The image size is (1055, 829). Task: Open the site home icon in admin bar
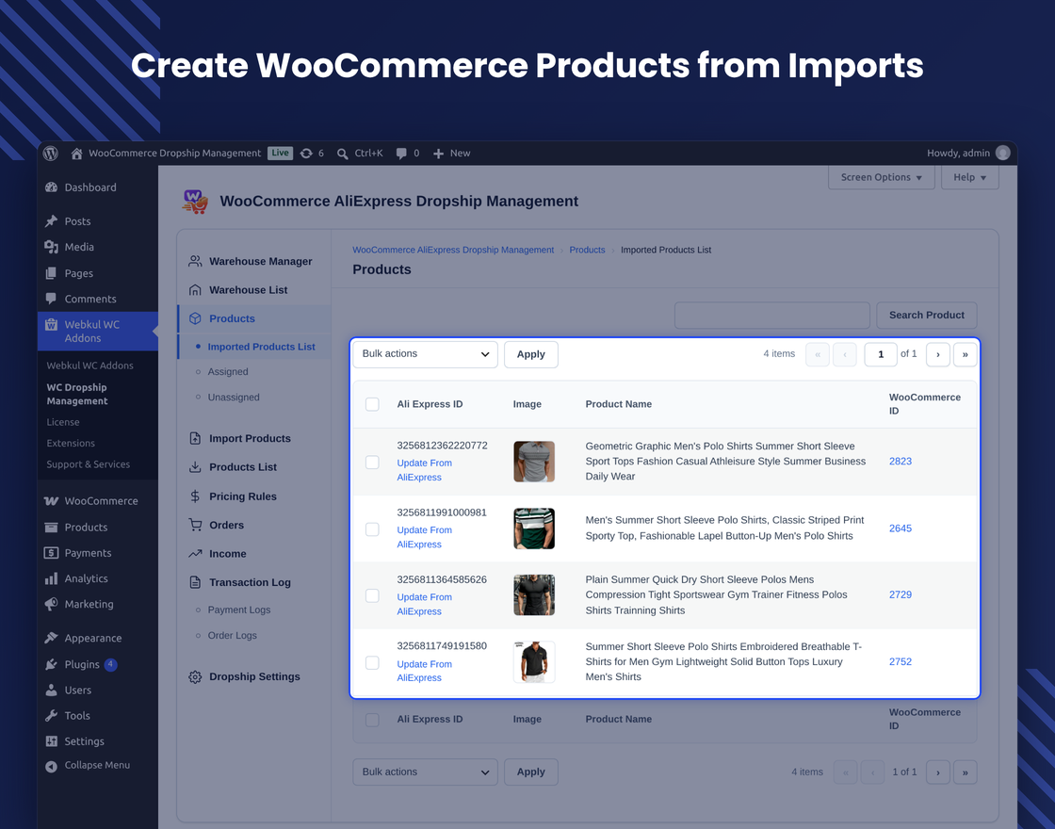(76, 154)
